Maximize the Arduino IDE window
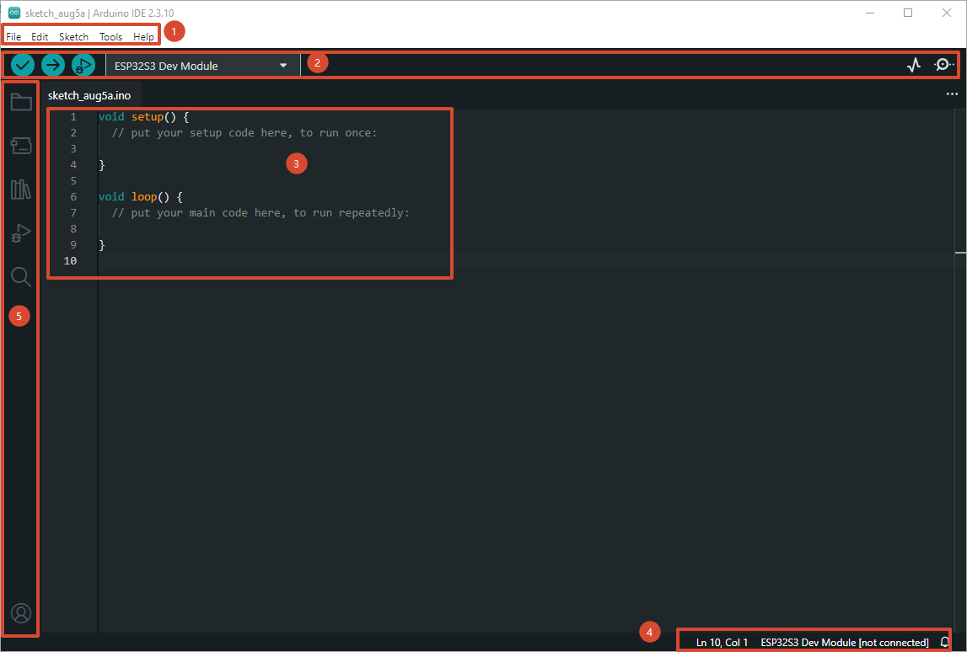 coord(908,13)
